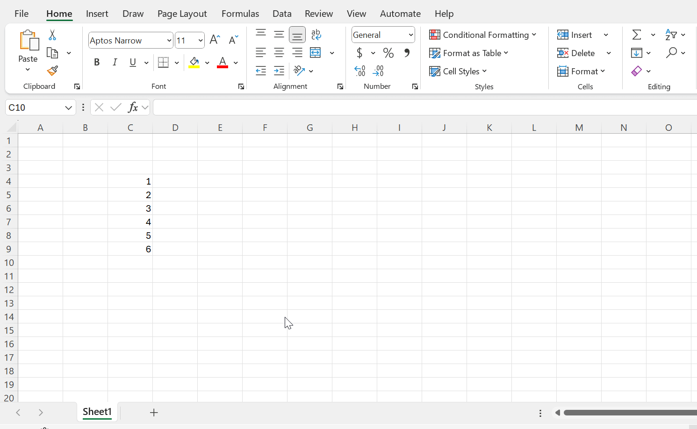Click into the formula bar

coord(424,107)
